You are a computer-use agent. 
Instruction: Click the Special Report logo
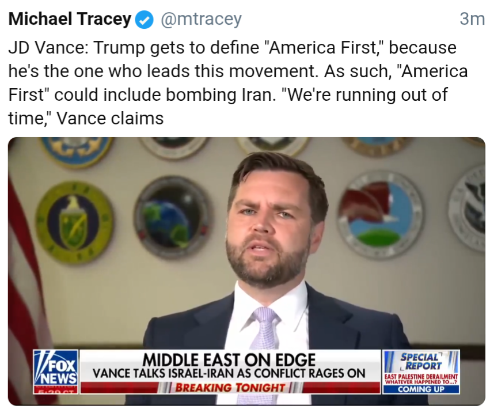click(421, 361)
